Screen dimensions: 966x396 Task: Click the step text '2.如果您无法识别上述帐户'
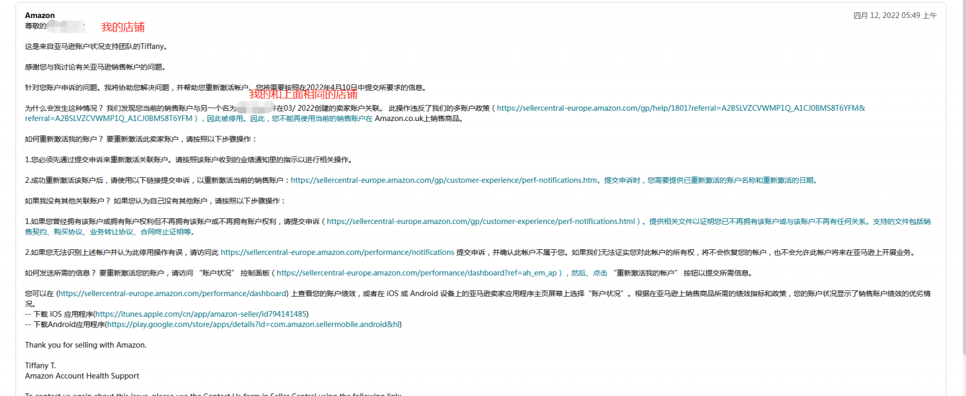[122, 252]
